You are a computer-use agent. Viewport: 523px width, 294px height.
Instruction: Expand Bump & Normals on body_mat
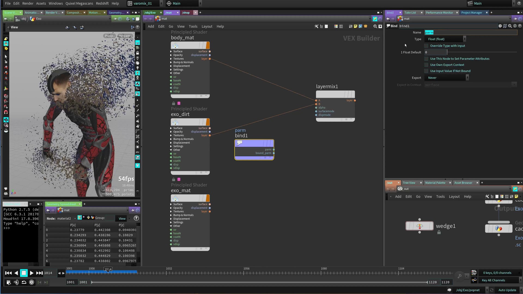(x=171, y=62)
